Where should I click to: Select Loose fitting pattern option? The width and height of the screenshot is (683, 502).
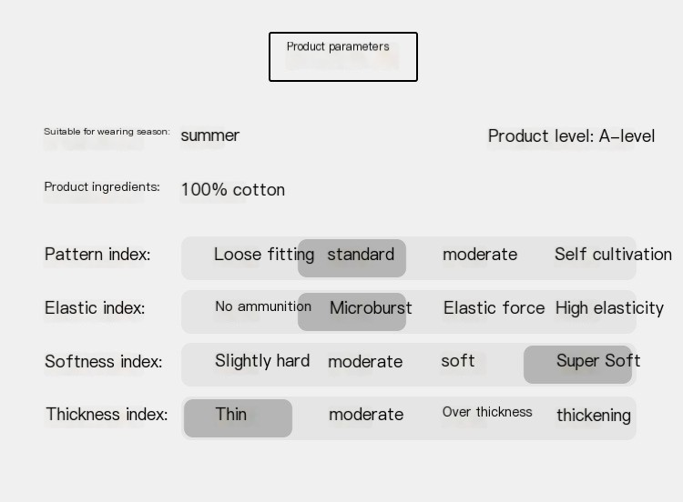[263, 255]
